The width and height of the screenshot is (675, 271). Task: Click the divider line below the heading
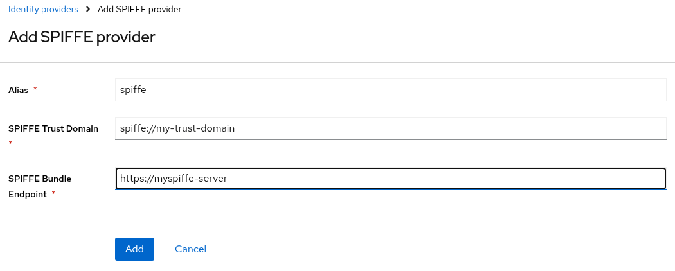(337, 62)
